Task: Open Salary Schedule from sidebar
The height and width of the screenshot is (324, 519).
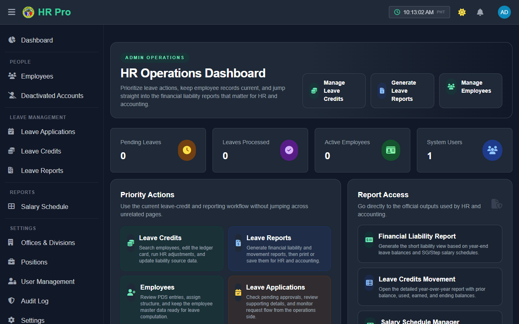Action: tap(52, 207)
